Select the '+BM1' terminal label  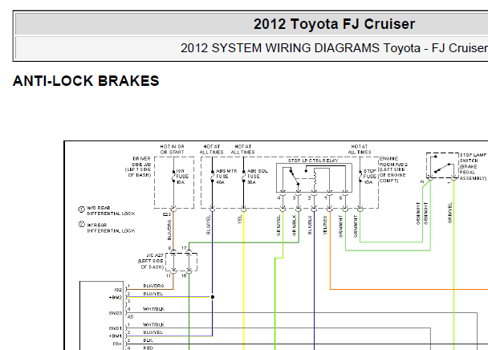pos(116,336)
